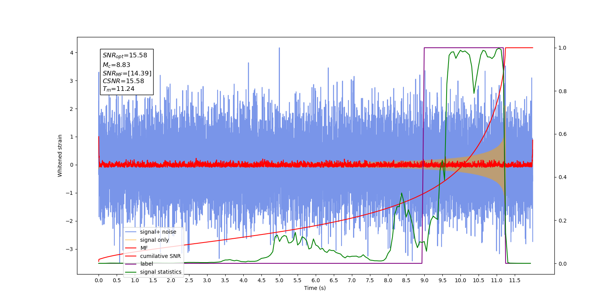Click the 6.0 tick on the time axis
Screen dimensions: 616x308
(x=316, y=280)
